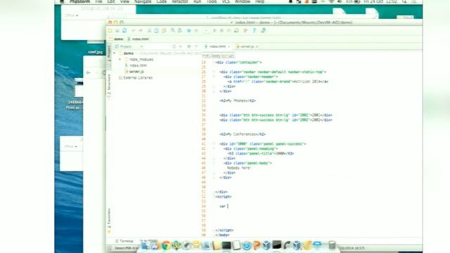450x253 pixels.
Task: Click the Chrome icon in the Dock
Action: (x=166, y=245)
